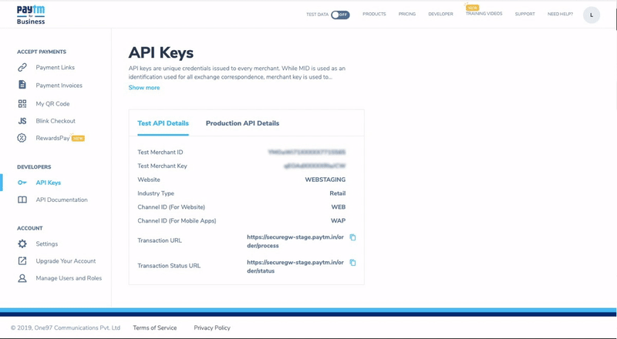Click the Payment Invoices document icon
This screenshot has height=339, width=617.
pyautogui.click(x=22, y=86)
